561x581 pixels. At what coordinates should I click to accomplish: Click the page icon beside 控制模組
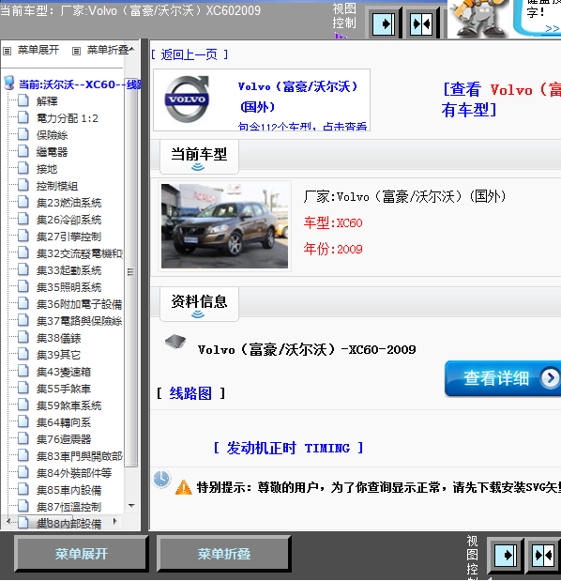(23, 185)
